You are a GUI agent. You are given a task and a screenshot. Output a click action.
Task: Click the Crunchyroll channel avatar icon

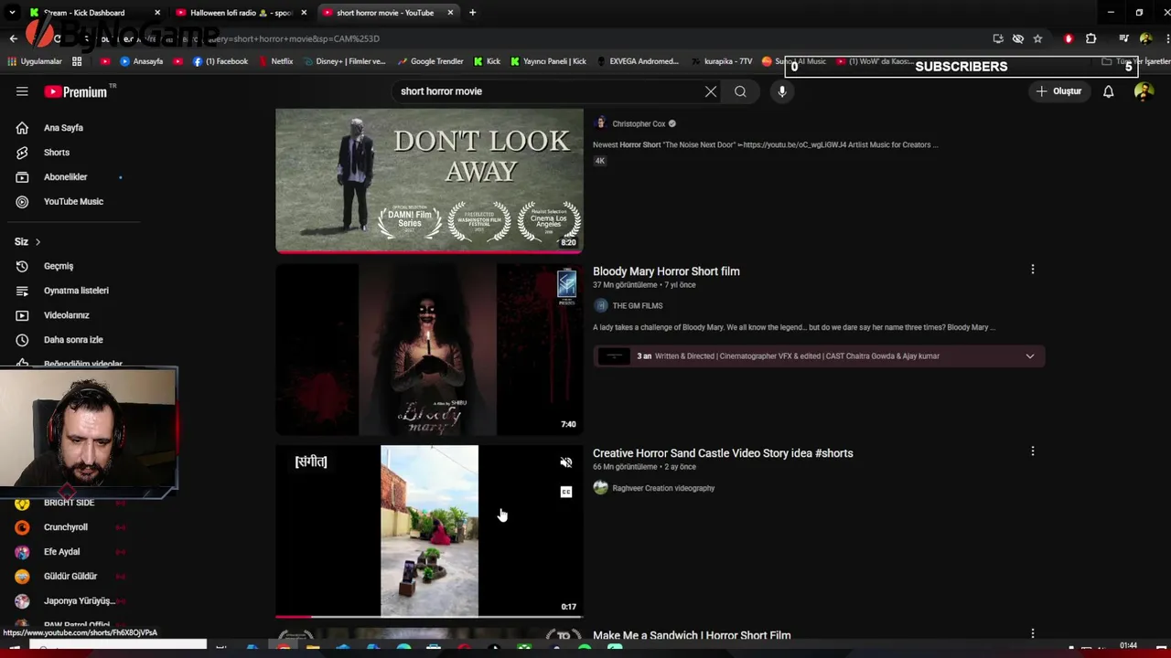(22, 527)
